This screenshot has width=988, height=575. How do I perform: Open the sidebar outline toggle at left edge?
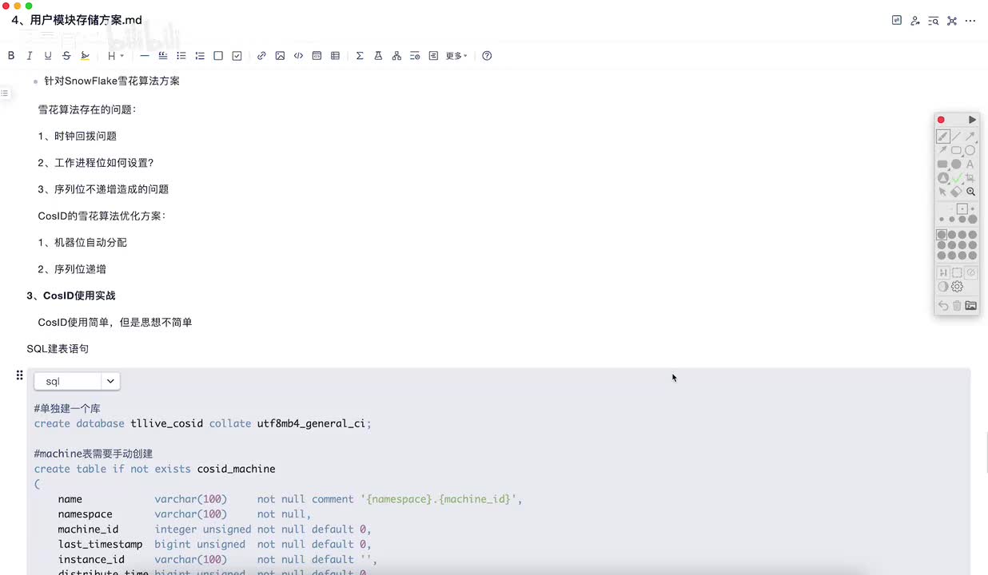pyautogui.click(x=4, y=93)
